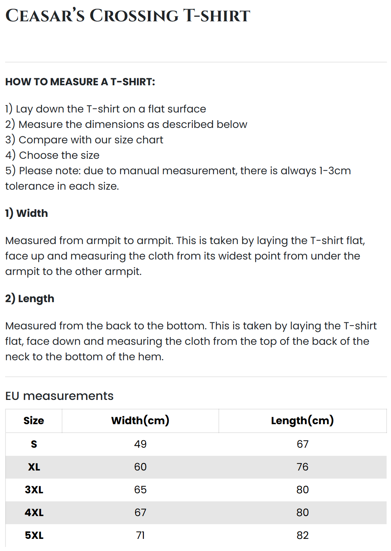Click the length value 76 for XL
The width and height of the screenshot is (391, 551).
pos(302,467)
